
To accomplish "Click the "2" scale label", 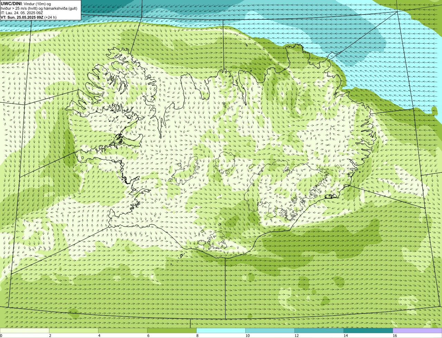I will tap(50, 336).
